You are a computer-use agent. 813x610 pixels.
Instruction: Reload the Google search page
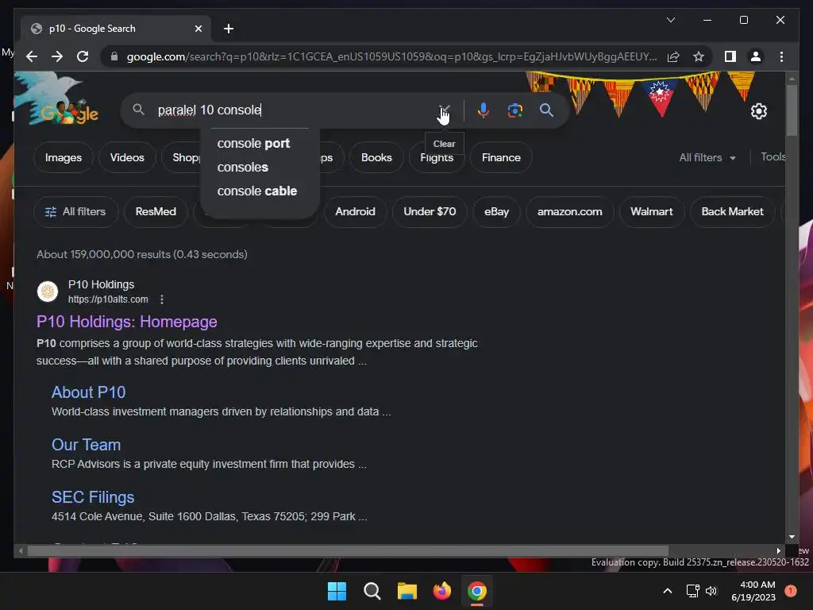tap(83, 56)
